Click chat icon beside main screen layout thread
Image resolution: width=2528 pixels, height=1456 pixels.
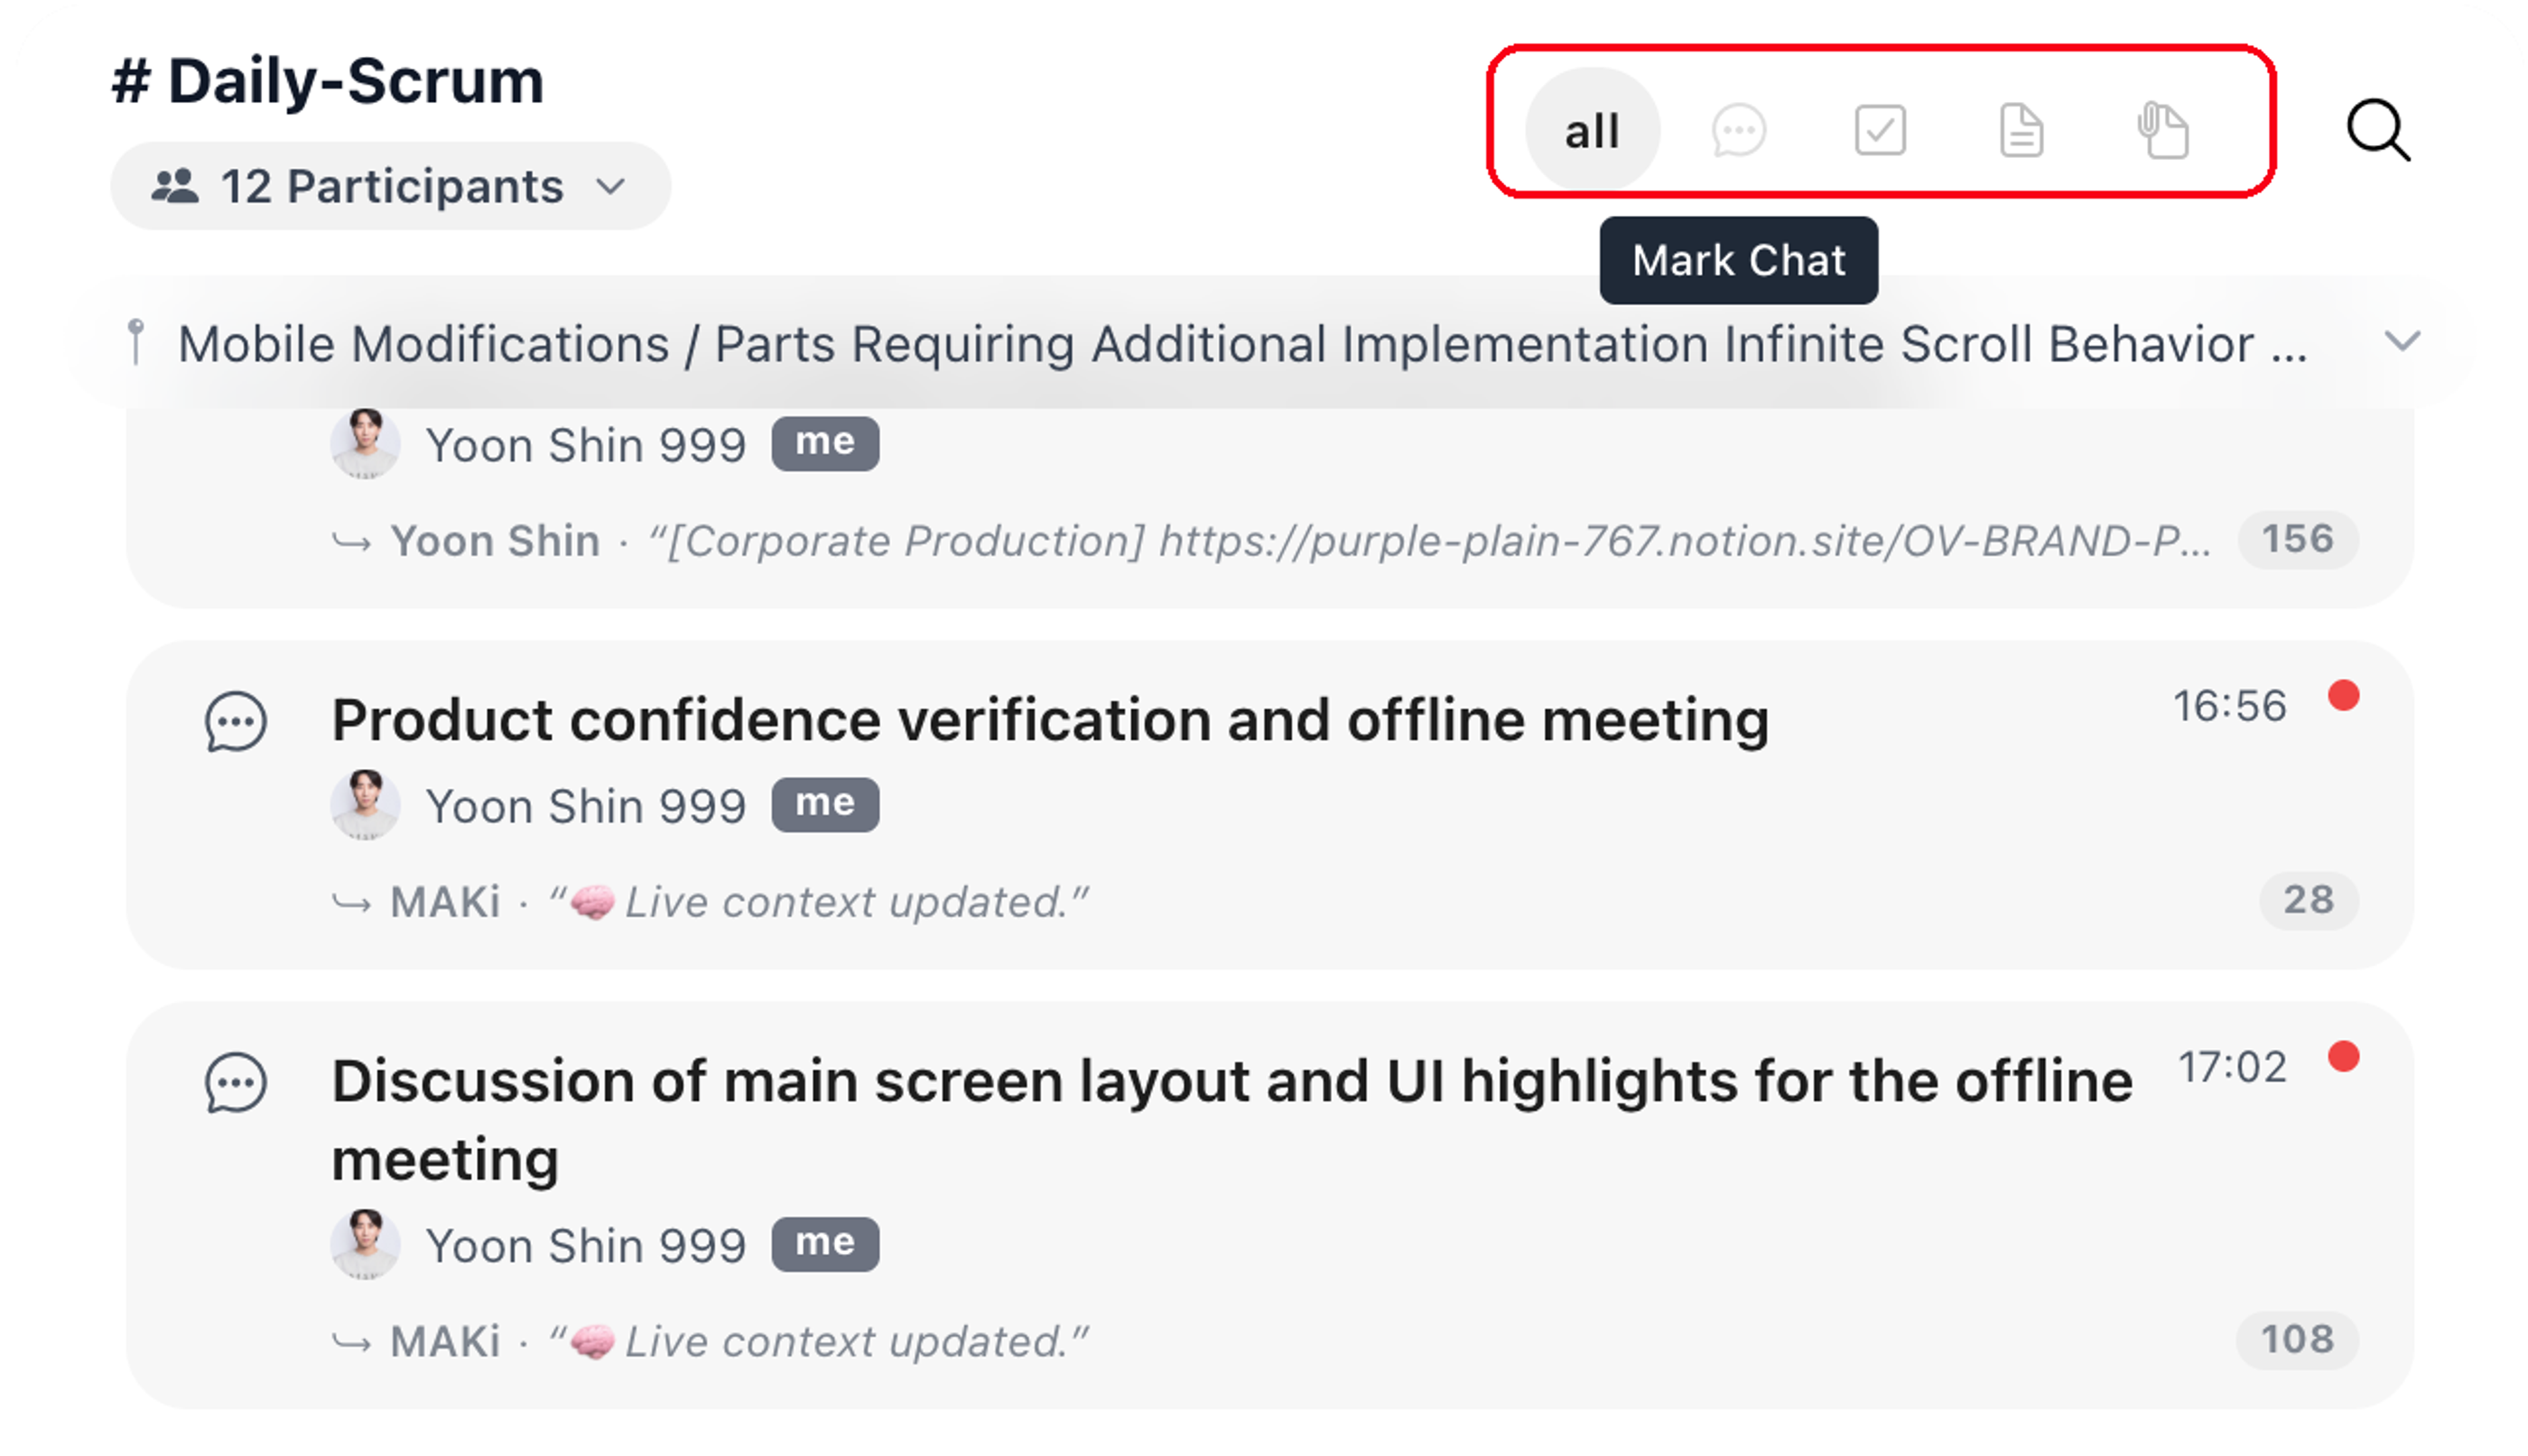[236, 1082]
